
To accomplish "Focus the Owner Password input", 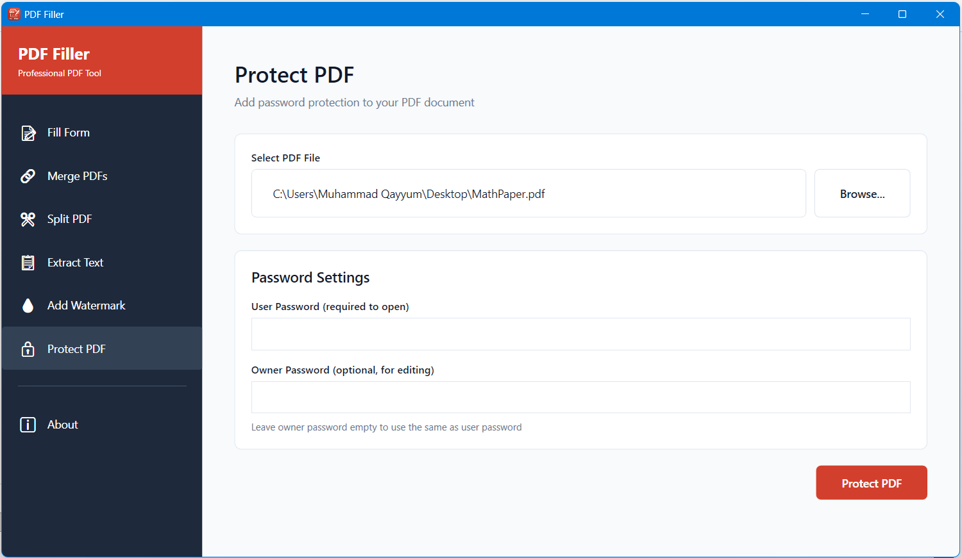I will [x=580, y=397].
